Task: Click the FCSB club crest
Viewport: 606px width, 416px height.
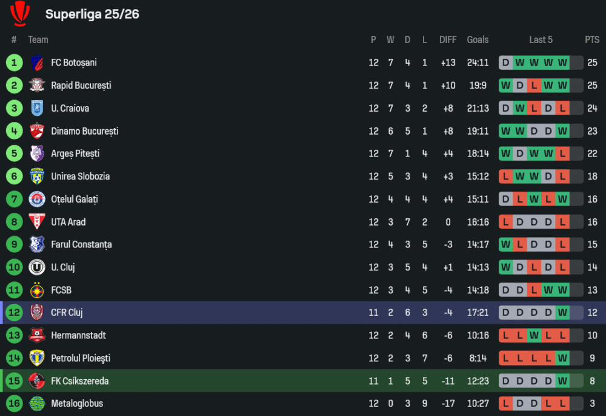Action: (x=37, y=290)
